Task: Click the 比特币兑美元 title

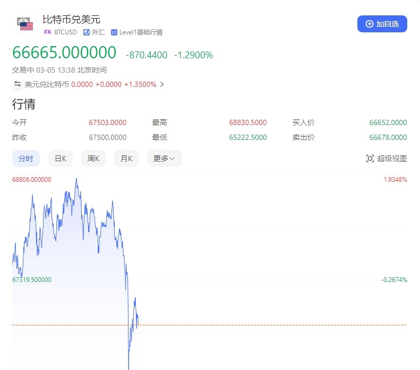Action: click(x=72, y=20)
